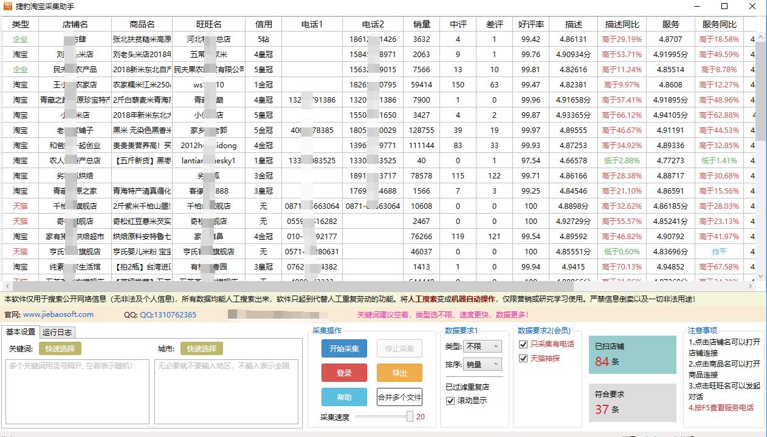The image size is (767, 437).
Task: Click the 商品名 column header
Action: click(142, 24)
